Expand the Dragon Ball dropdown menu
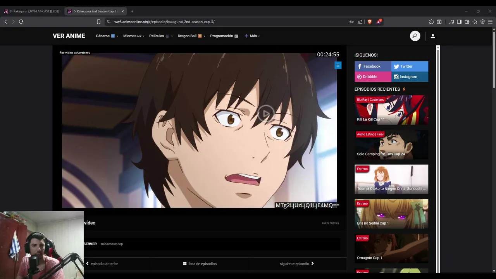 (x=191, y=36)
